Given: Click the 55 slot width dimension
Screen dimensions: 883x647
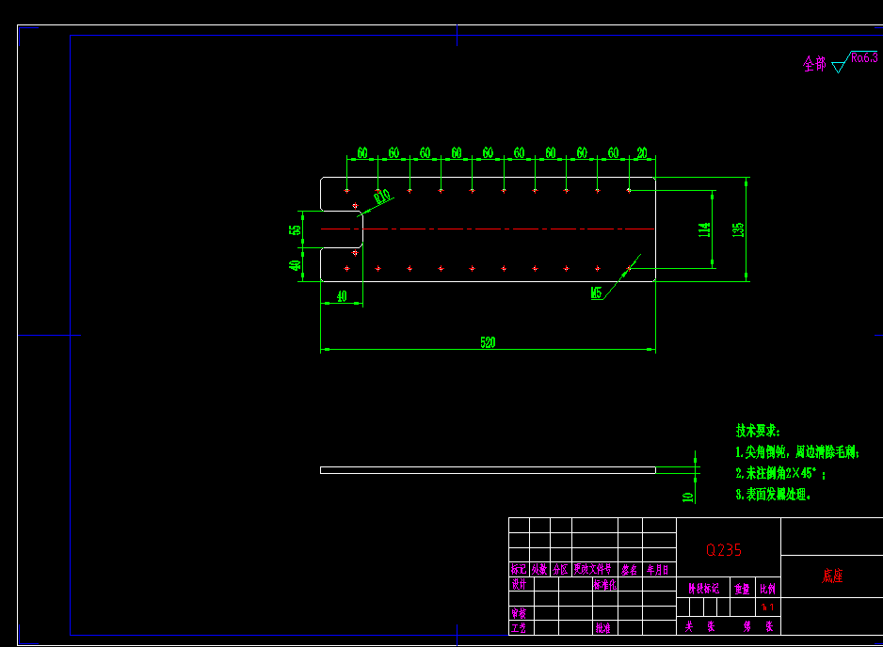Looking at the screenshot, I should [x=295, y=229].
